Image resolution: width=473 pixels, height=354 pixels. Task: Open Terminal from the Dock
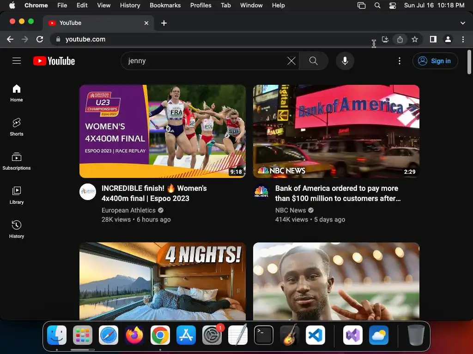pos(264,335)
